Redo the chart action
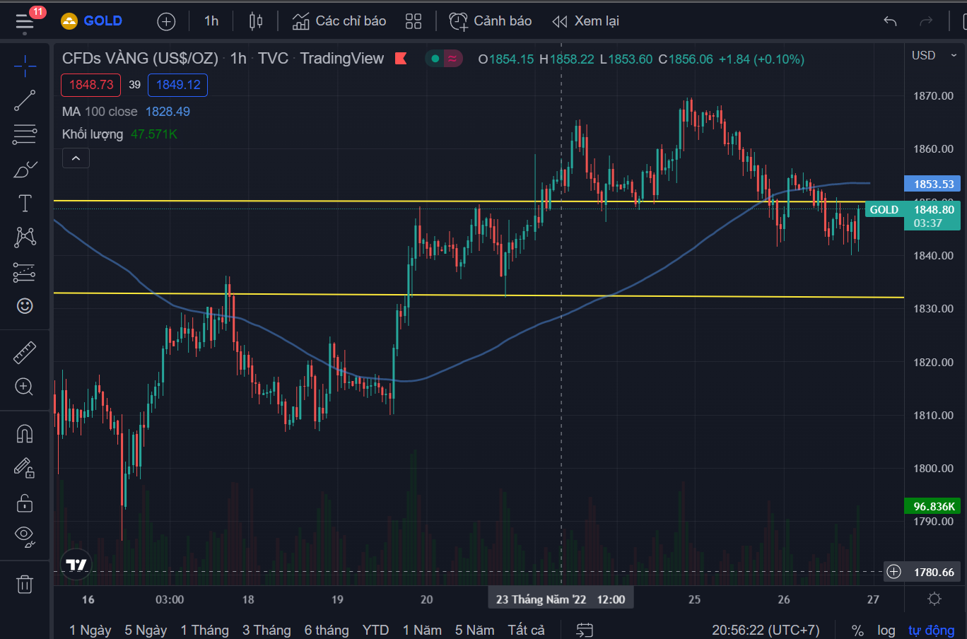The height and width of the screenshot is (639, 967). [x=926, y=21]
